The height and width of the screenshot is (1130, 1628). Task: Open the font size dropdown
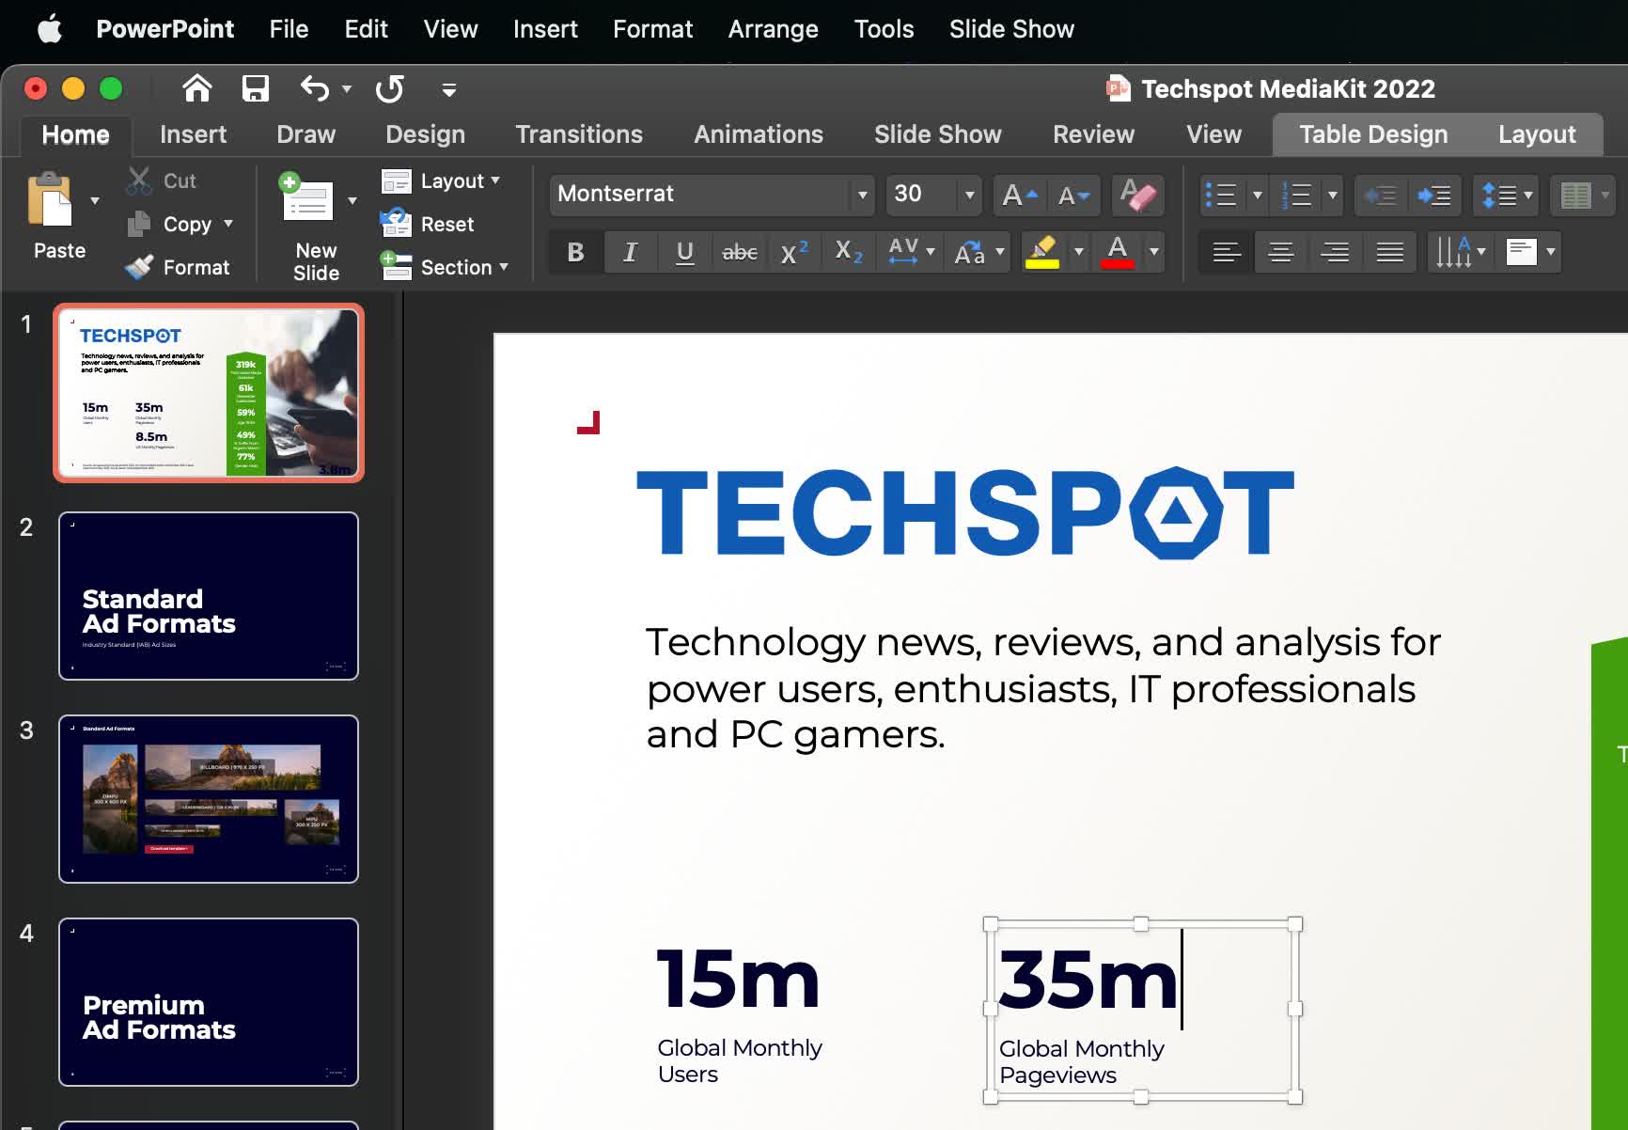[969, 195]
